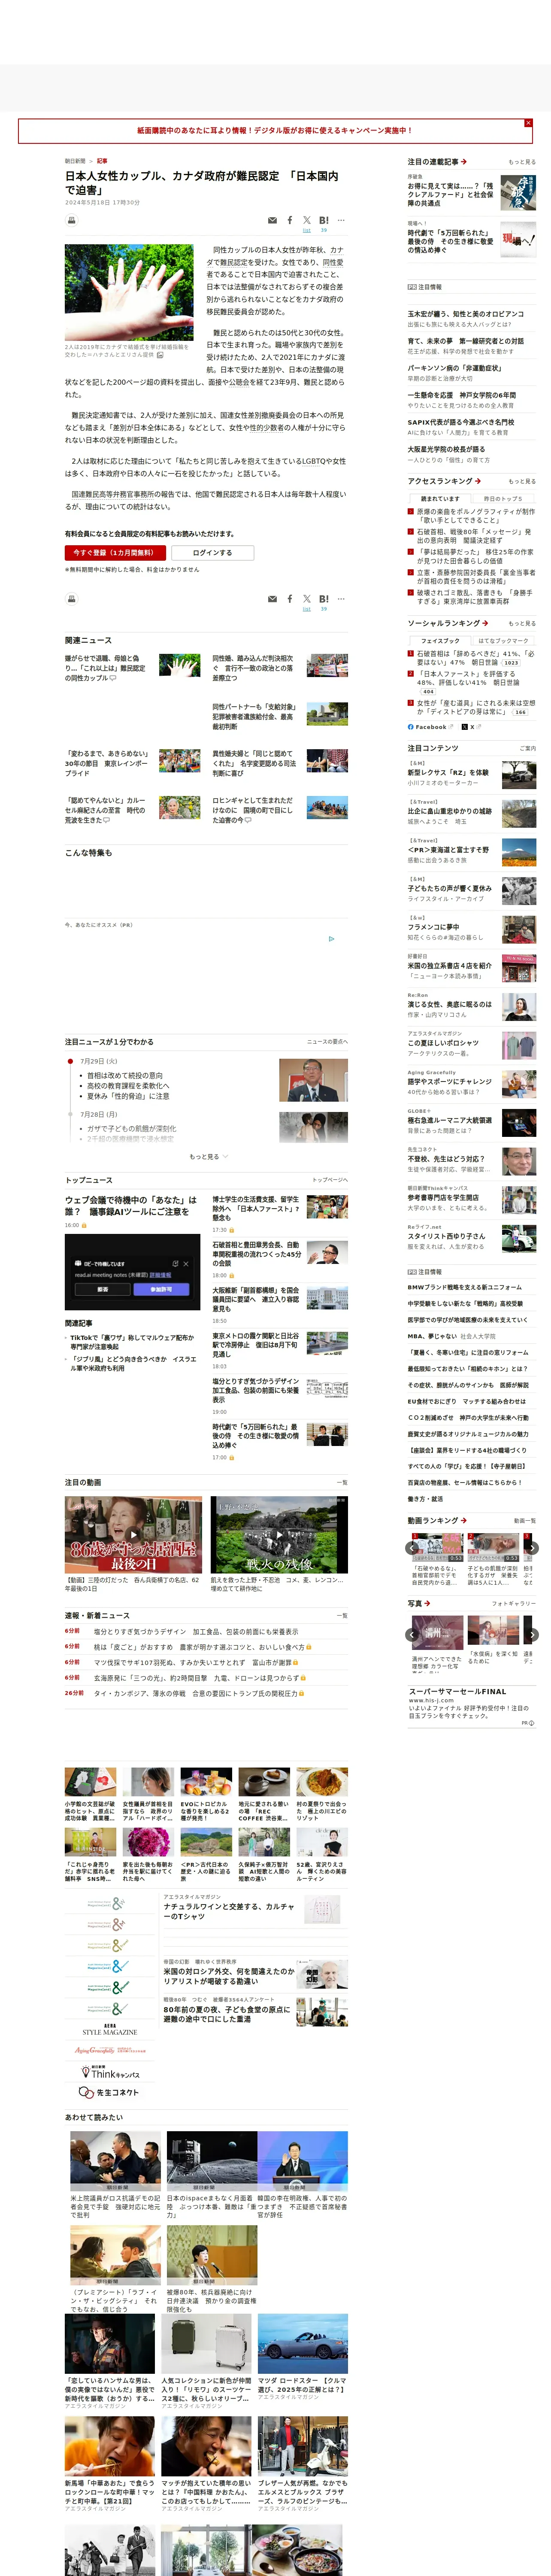Enlarge the article hand photo
The height and width of the screenshot is (2576, 551).
pos(129,293)
